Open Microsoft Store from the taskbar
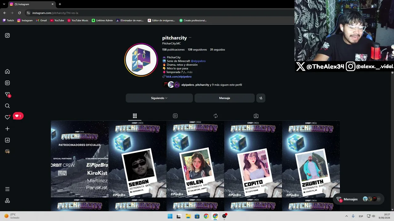The width and height of the screenshot is (394, 221). pyautogui.click(x=197, y=216)
